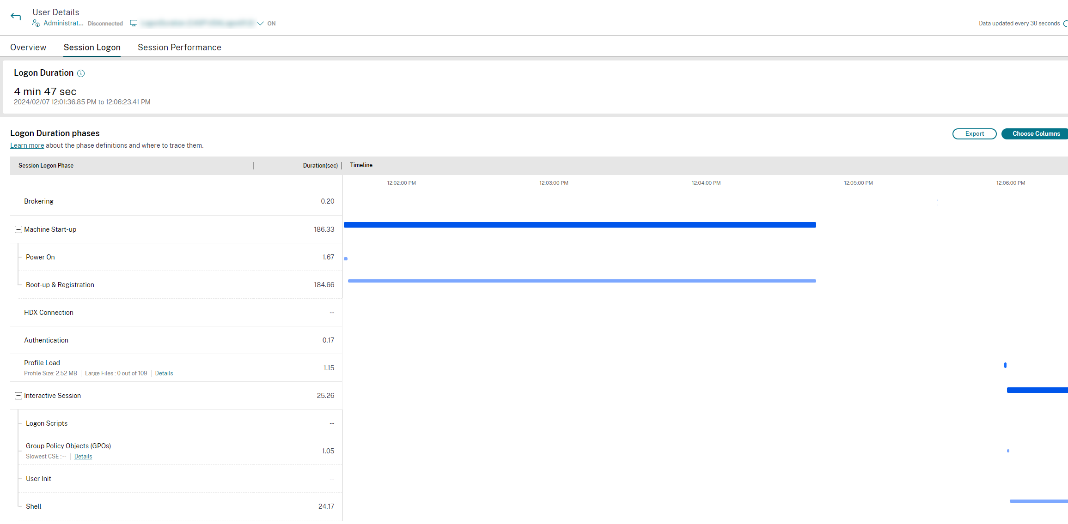1068x524 pixels.
Task: Open the Learn more link
Action: [27, 145]
